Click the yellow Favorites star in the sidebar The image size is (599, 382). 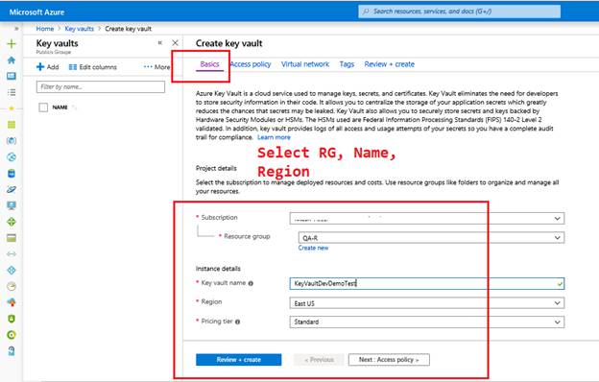click(x=12, y=108)
